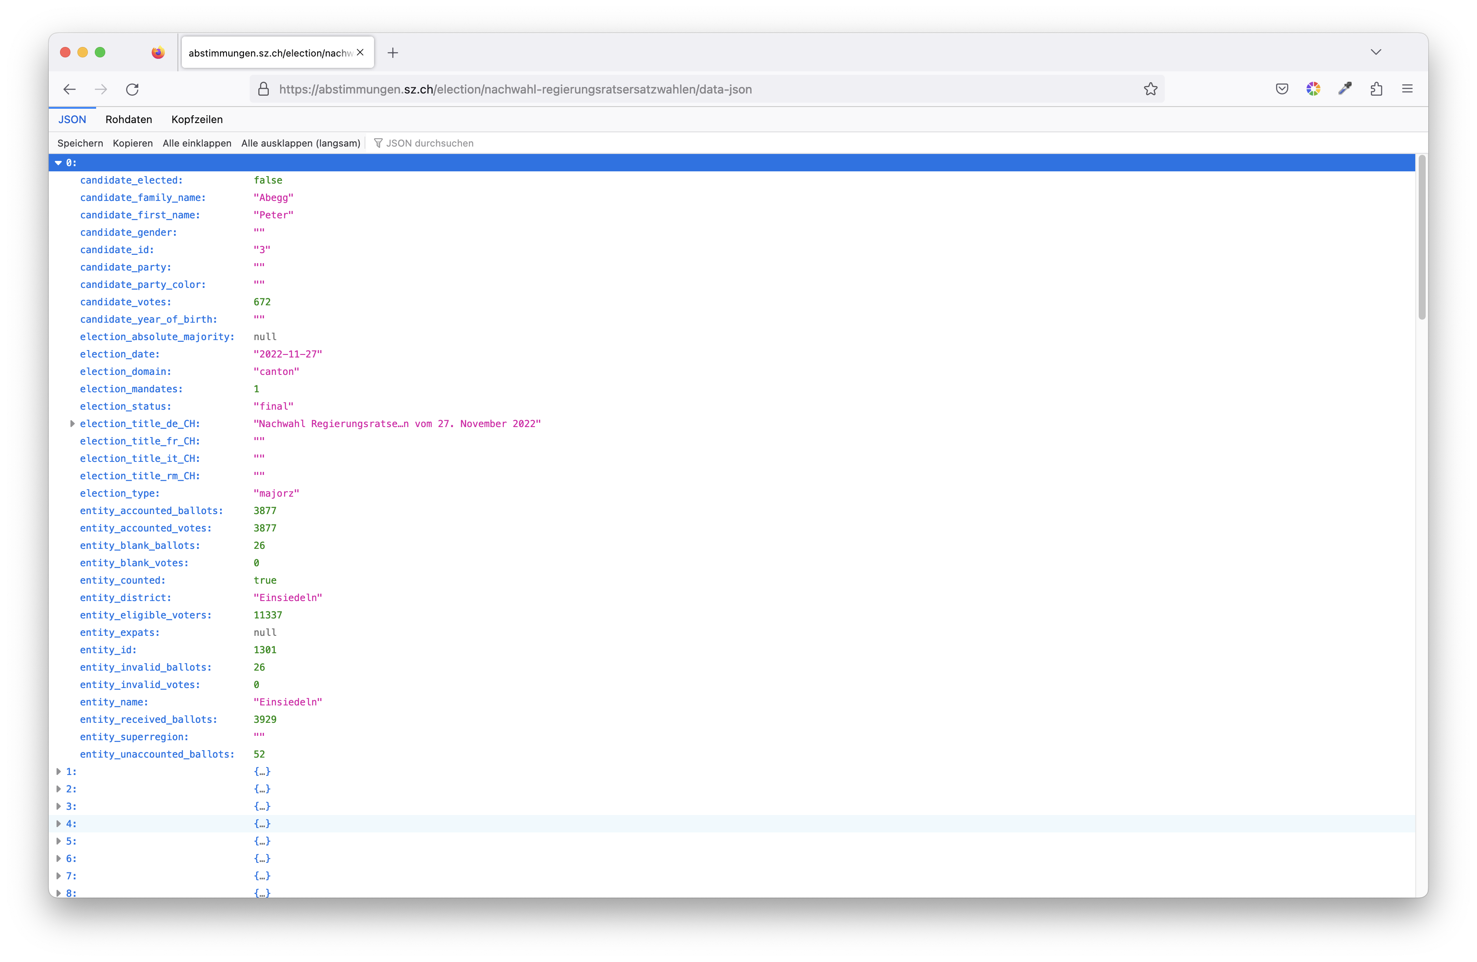Click the entity_district "Einsiedeln" value
Image resolution: width=1477 pixels, height=962 pixels.
click(288, 598)
